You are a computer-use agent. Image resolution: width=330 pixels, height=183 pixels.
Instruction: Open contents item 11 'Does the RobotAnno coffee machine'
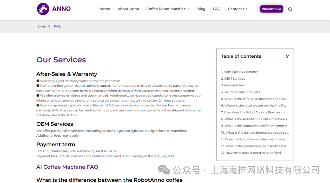coord(254,139)
